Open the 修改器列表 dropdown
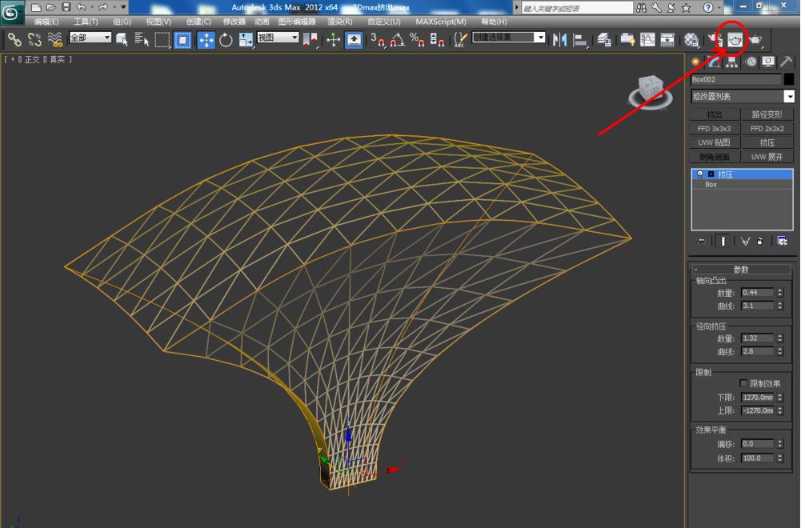The height and width of the screenshot is (528, 801). pos(790,96)
